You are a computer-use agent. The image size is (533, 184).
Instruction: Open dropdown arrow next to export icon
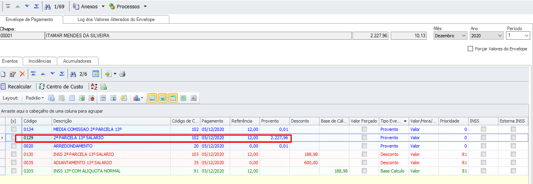[115, 74]
